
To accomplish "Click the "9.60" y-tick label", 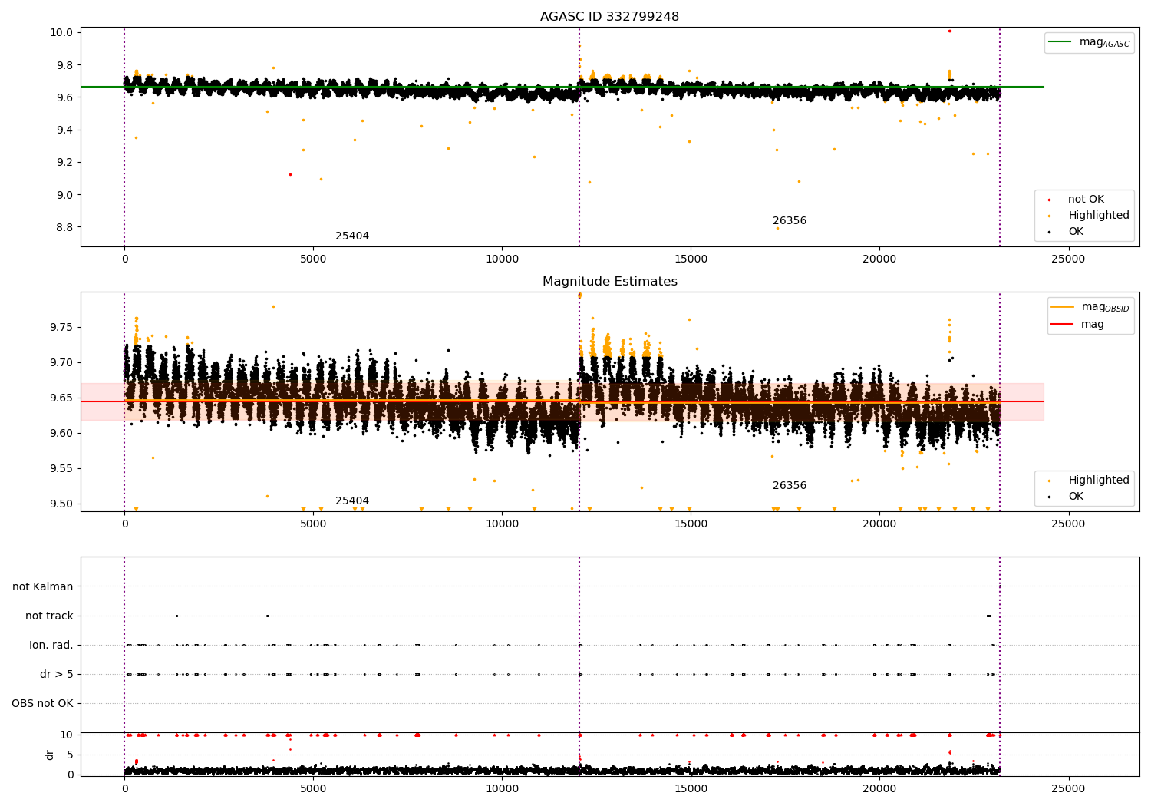I will pyautogui.click(x=63, y=434).
